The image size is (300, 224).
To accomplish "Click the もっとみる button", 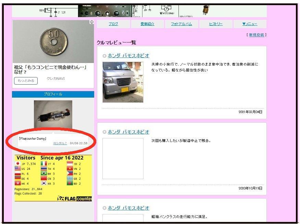I will 26,80.
